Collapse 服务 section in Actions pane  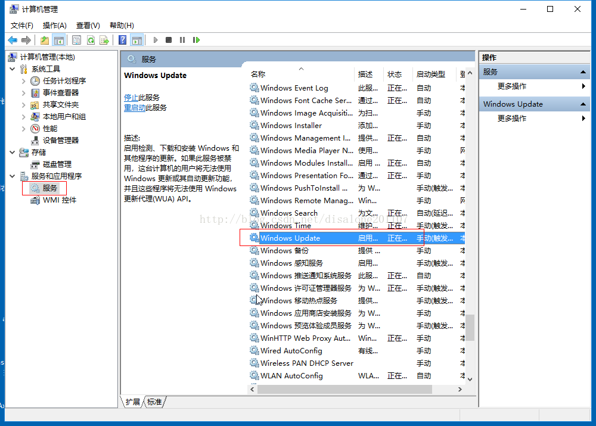tap(583, 72)
